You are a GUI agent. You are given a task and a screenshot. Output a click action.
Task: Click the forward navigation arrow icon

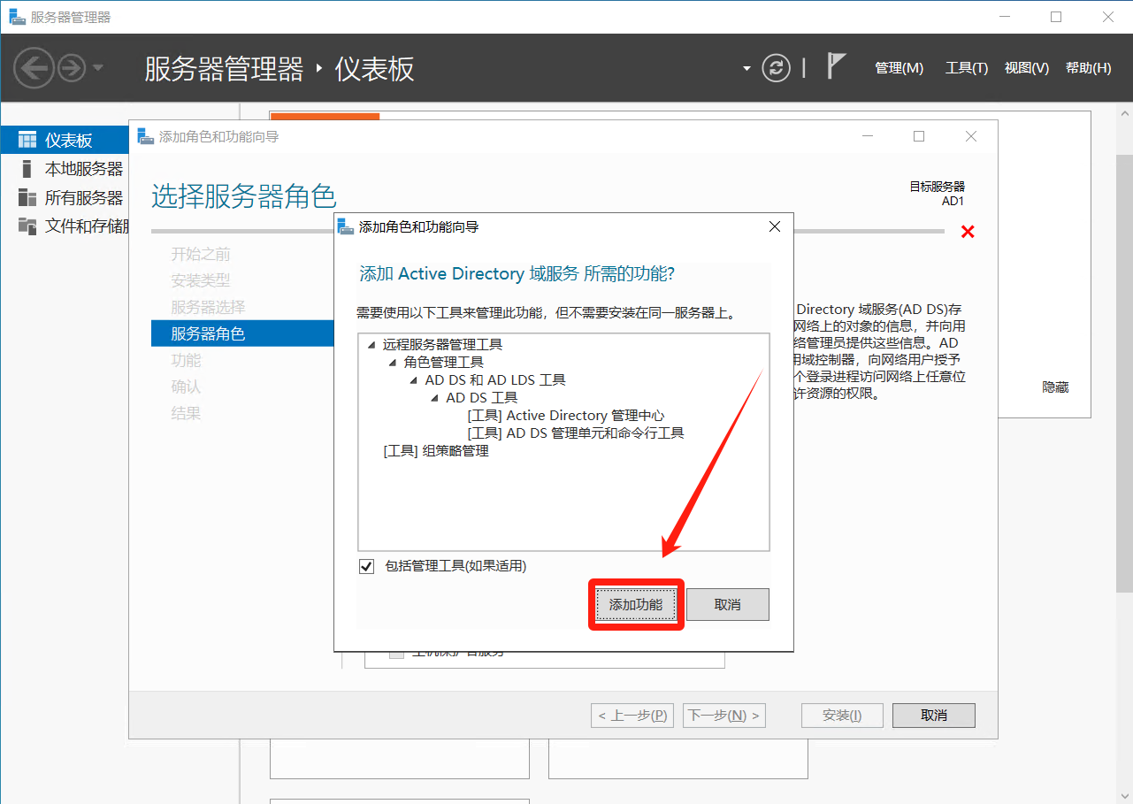(73, 67)
